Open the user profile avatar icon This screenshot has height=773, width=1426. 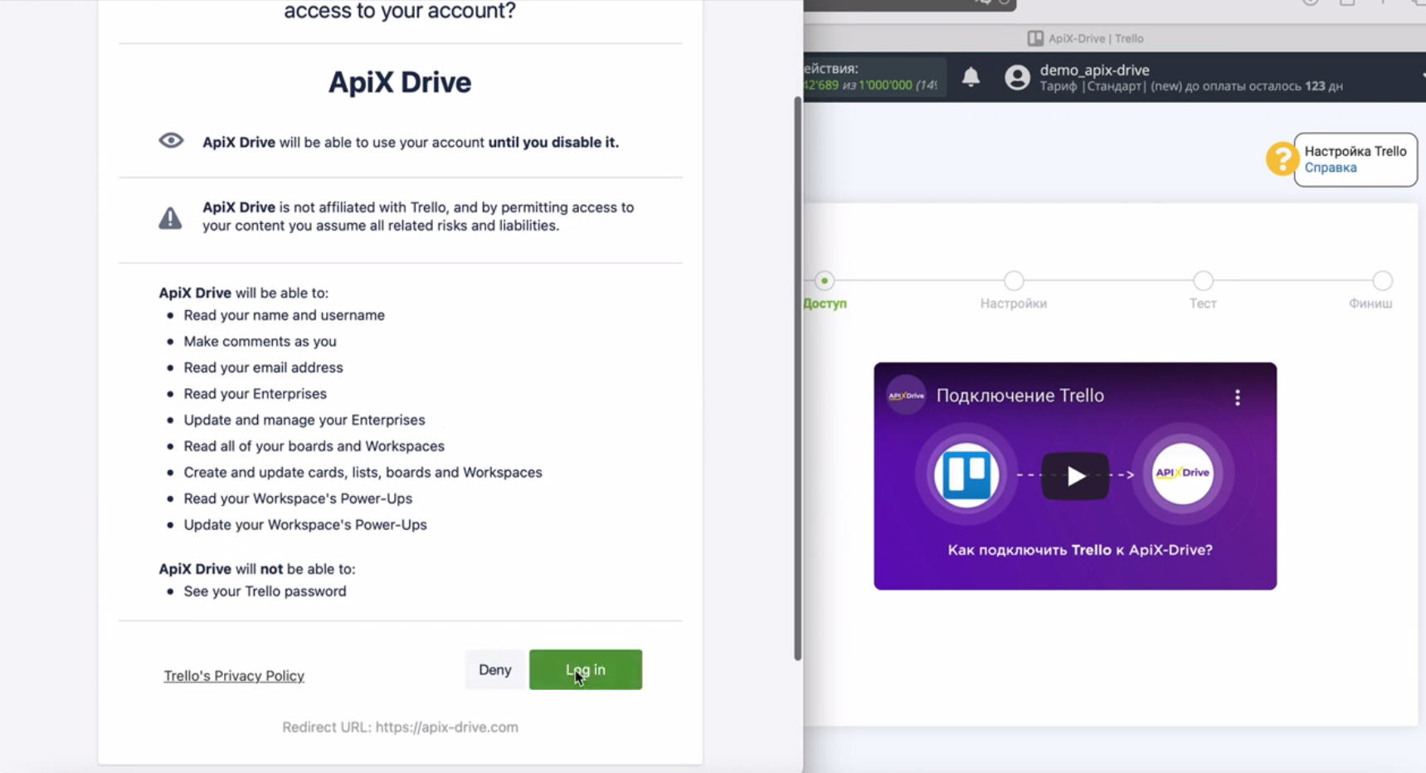tap(1017, 77)
